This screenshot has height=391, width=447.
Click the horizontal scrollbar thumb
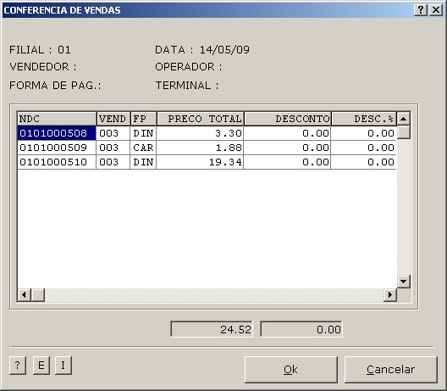pos(37,294)
